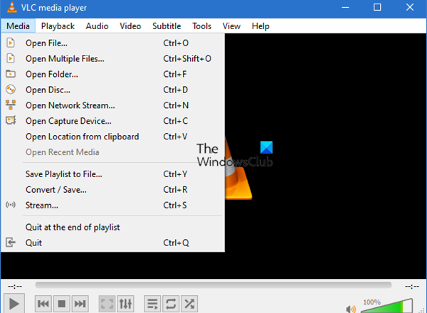
Task: Choose Open File... from Media menu
Action: click(x=112, y=43)
